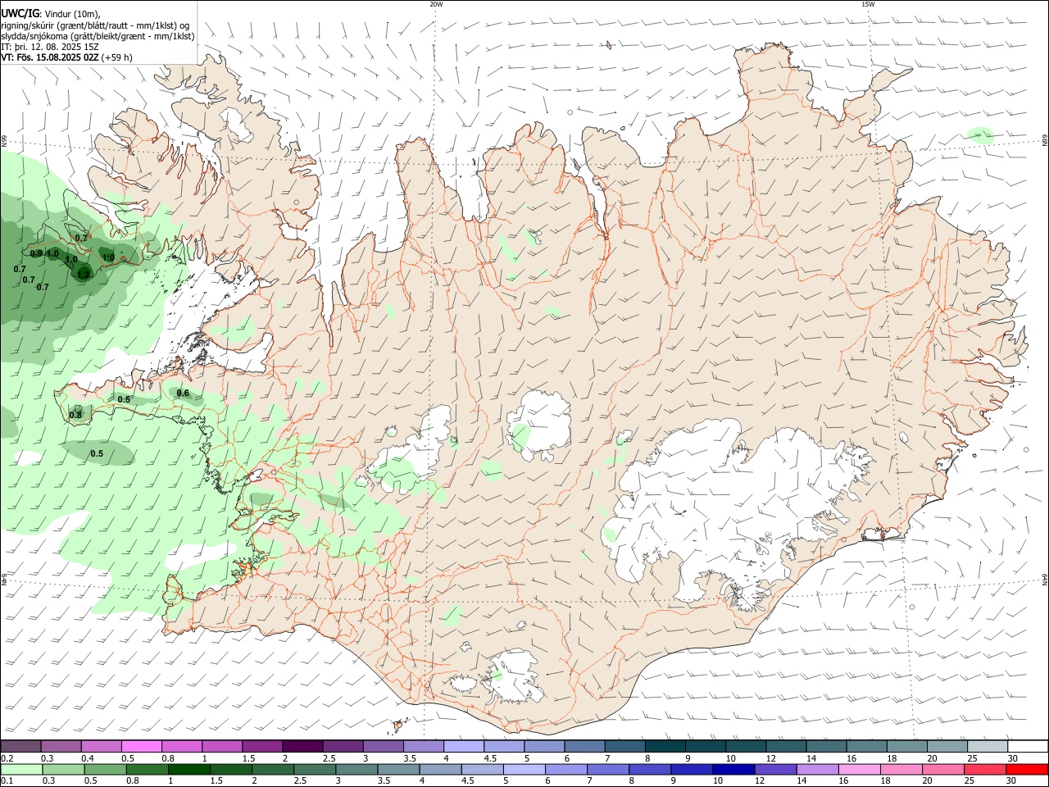Click the 1.2 rainfall value on the map

[84, 275]
